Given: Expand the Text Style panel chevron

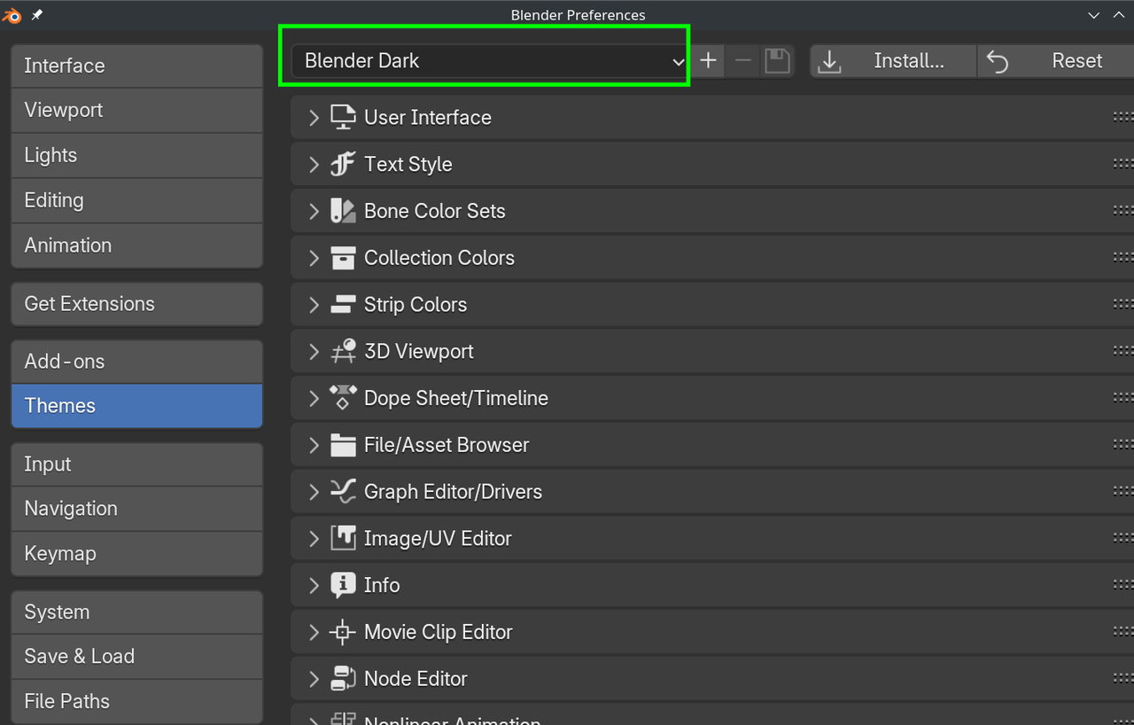Looking at the screenshot, I should pos(314,164).
